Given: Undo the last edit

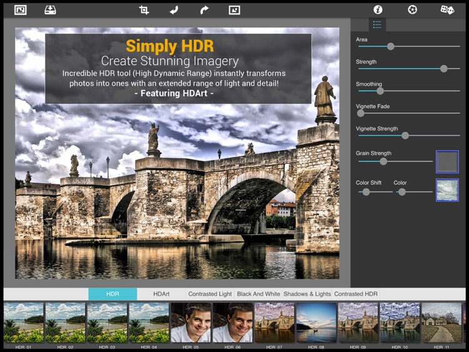Looking at the screenshot, I should pyautogui.click(x=174, y=10).
